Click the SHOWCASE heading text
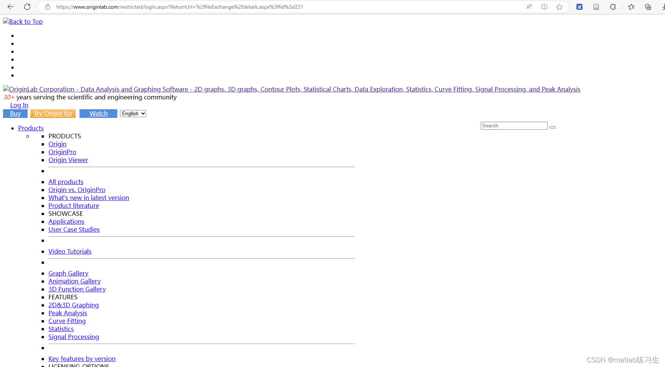The image size is (665, 367). click(x=65, y=214)
